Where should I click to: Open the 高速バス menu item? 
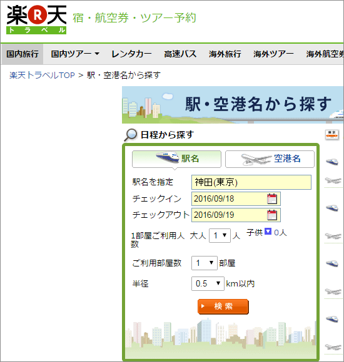point(180,54)
